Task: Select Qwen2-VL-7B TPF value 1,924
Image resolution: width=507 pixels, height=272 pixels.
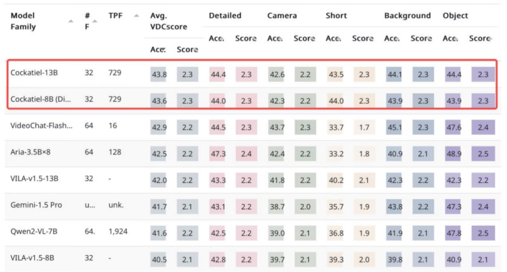Action: pyautogui.click(x=118, y=231)
